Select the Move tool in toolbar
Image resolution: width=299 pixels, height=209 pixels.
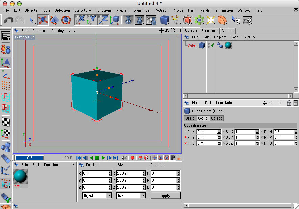tap(43, 20)
